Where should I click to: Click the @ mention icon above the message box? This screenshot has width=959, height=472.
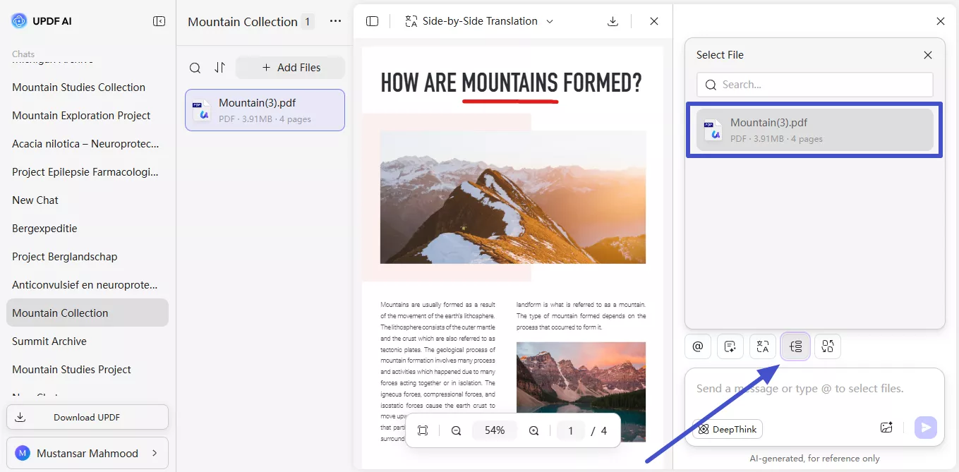coord(698,346)
